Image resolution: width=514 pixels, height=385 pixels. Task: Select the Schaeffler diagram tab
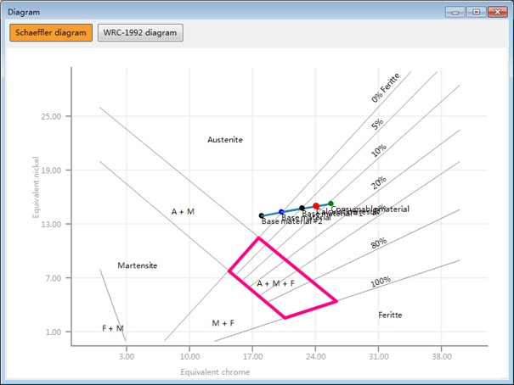pos(51,33)
